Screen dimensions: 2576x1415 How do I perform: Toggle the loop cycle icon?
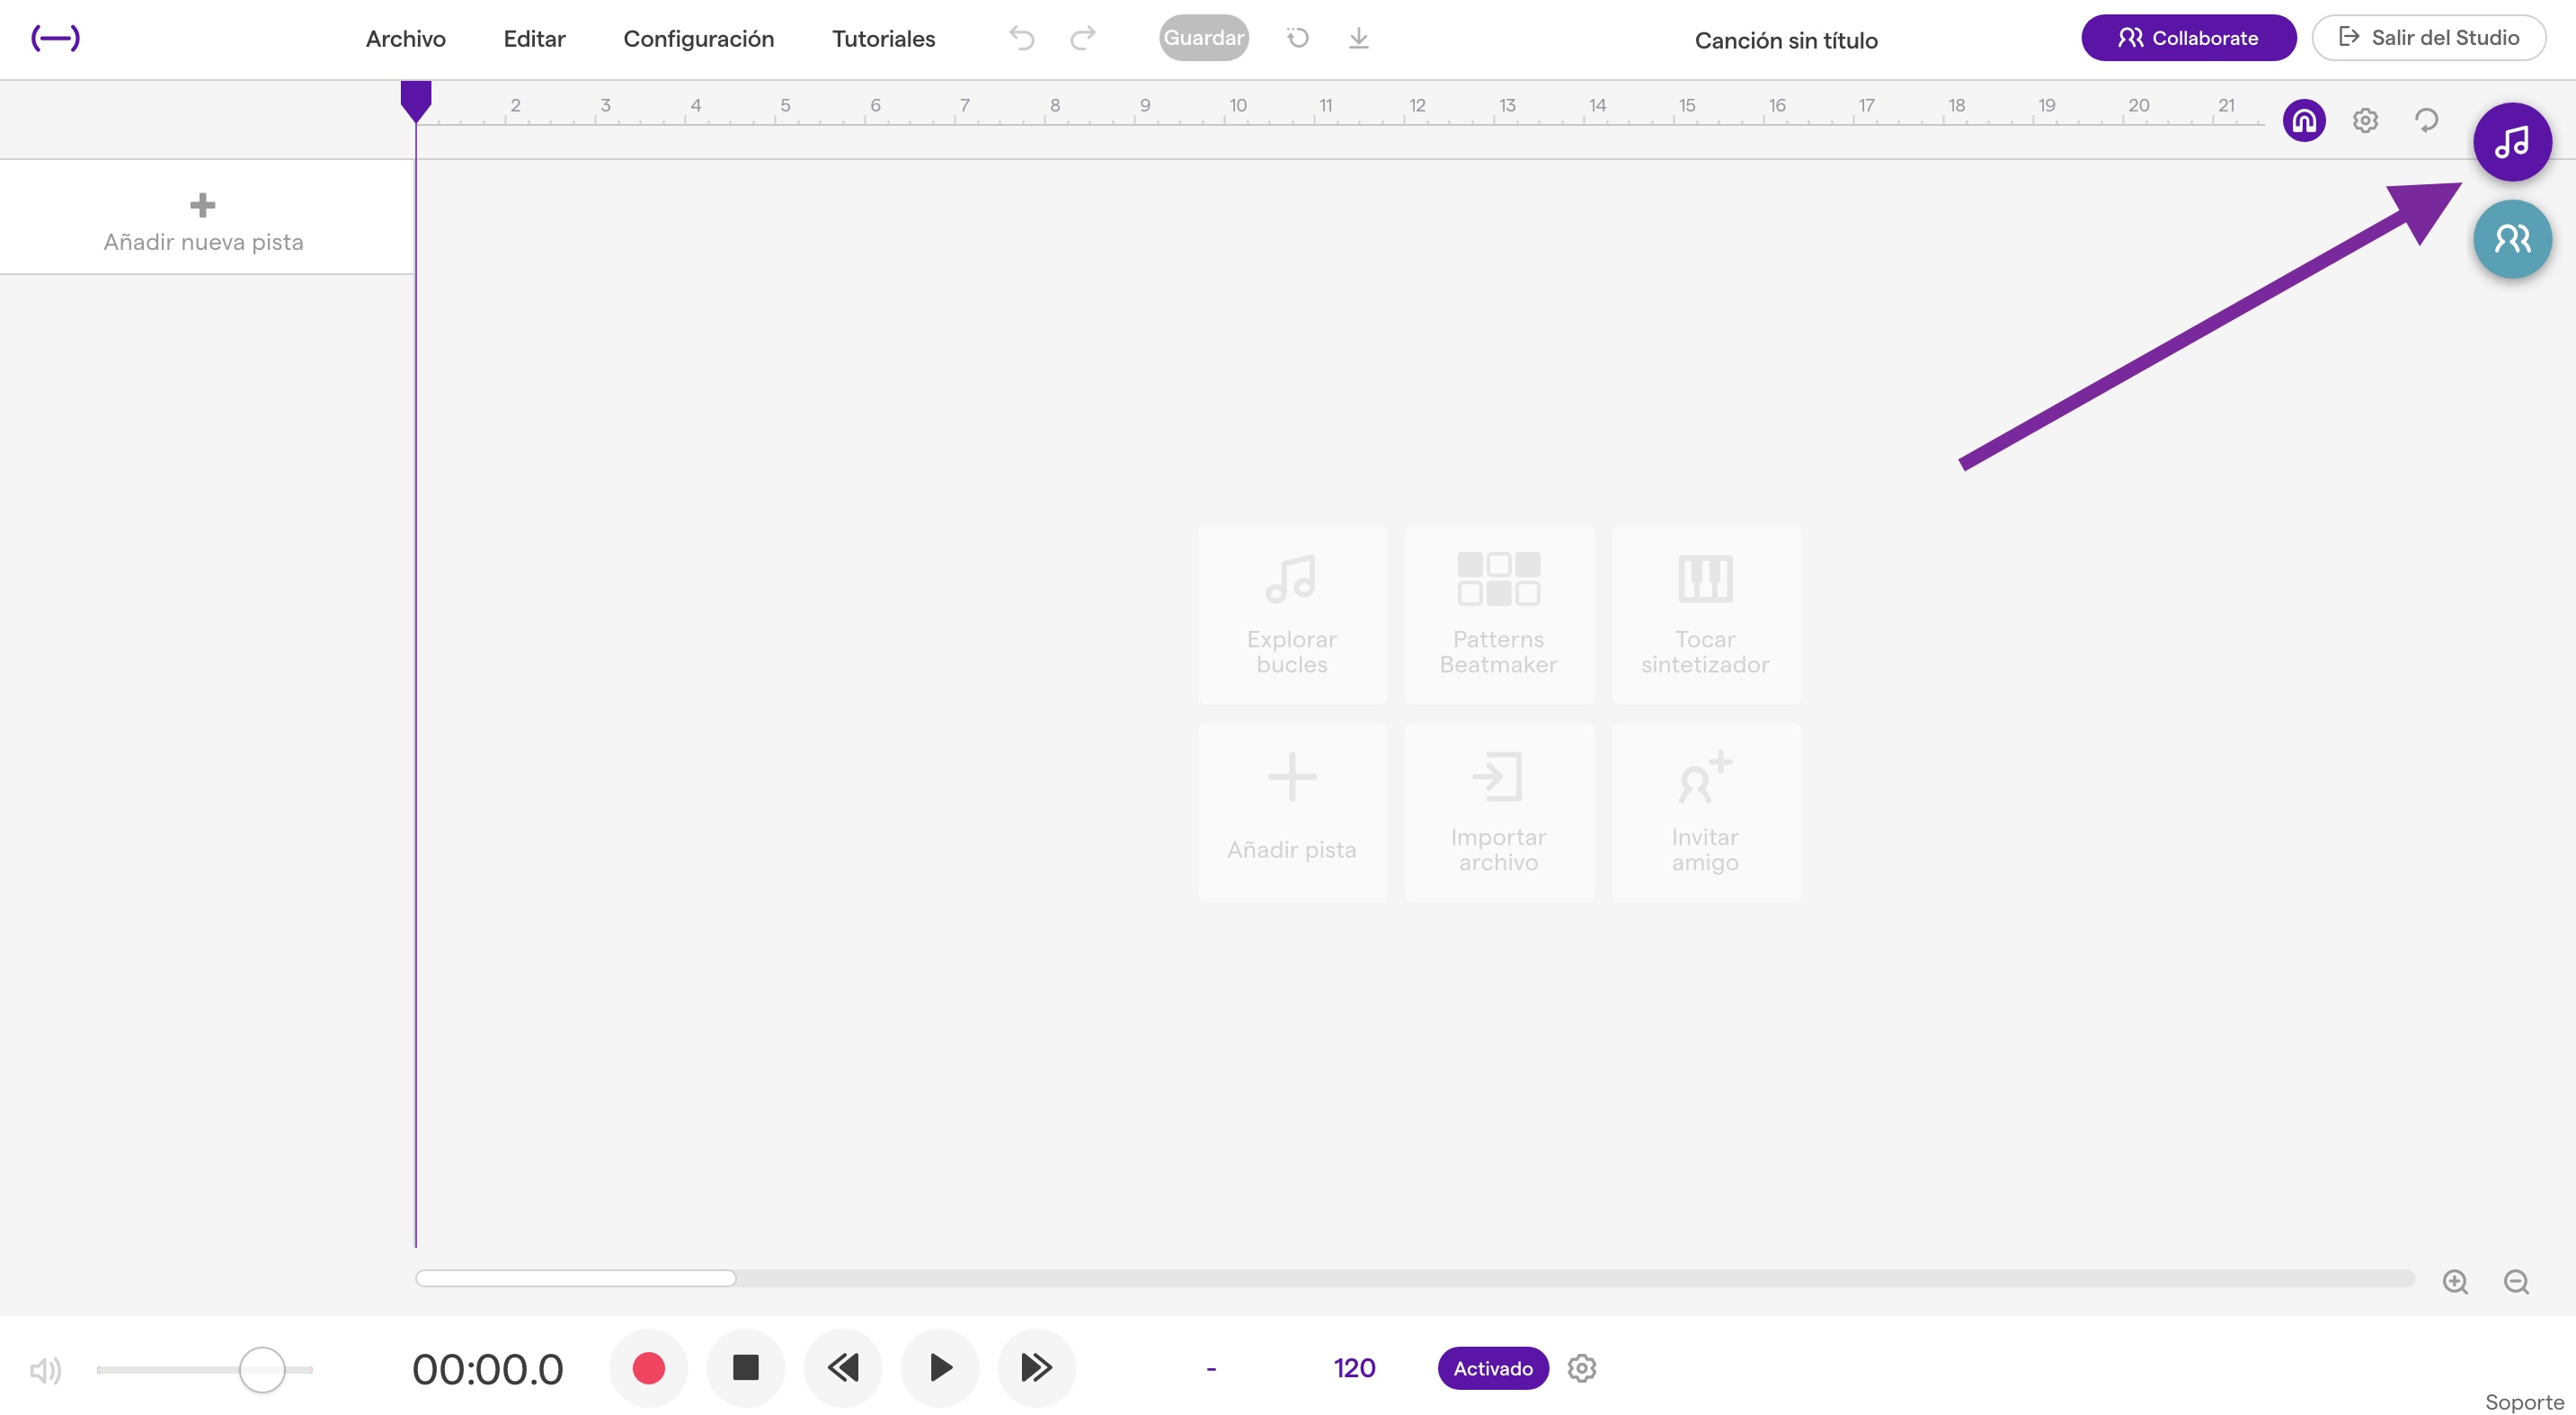tap(2426, 121)
